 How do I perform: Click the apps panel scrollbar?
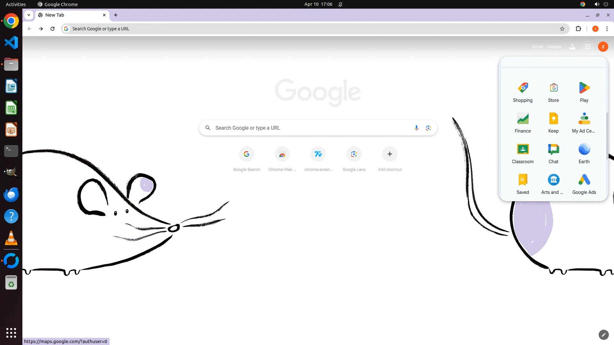[607, 136]
